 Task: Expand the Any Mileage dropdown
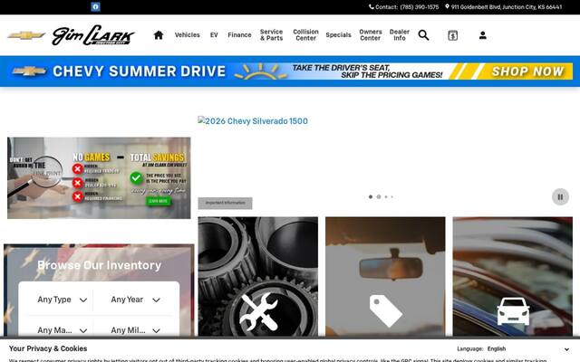135,329
